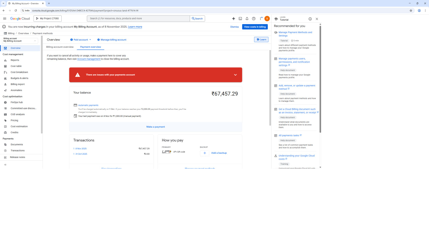Viewport: 429px width, 233px height.
Task: Reload the browser page
Action: pos(15,10)
